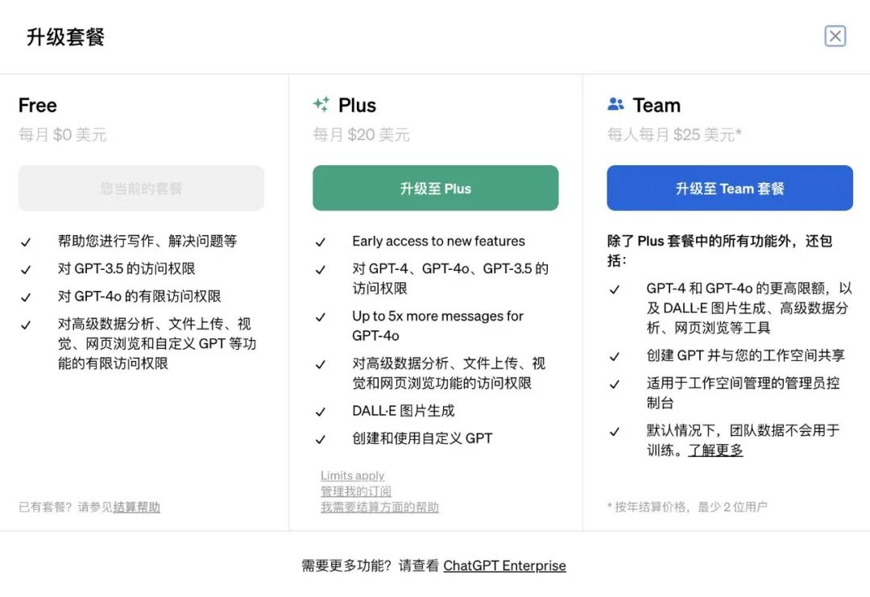Click 对 GPT-4、GPT-4o、GPT-3.5 的访问权限 text
The height and width of the screenshot is (597, 870).
click(x=450, y=279)
